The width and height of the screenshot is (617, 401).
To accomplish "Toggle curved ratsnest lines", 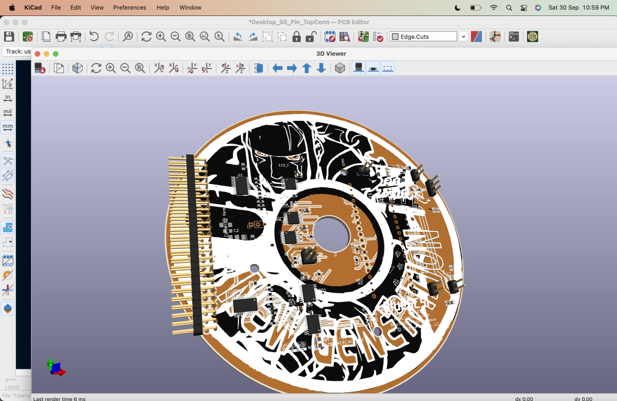I will (x=8, y=176).
